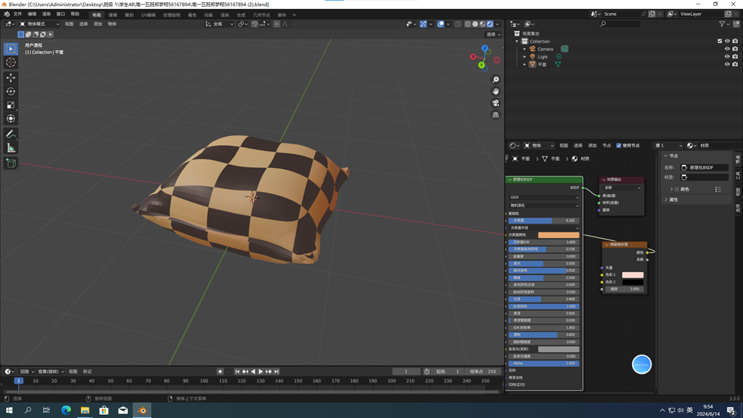Open the 物体模式 mode dropdown
Image resolution: width=743 pixels, height=418 pixels.
[39, 24]
